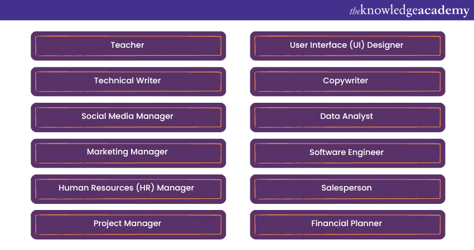Click the empty purple header banner area
Screen dimensions: 474x250
tap(167, 10)
